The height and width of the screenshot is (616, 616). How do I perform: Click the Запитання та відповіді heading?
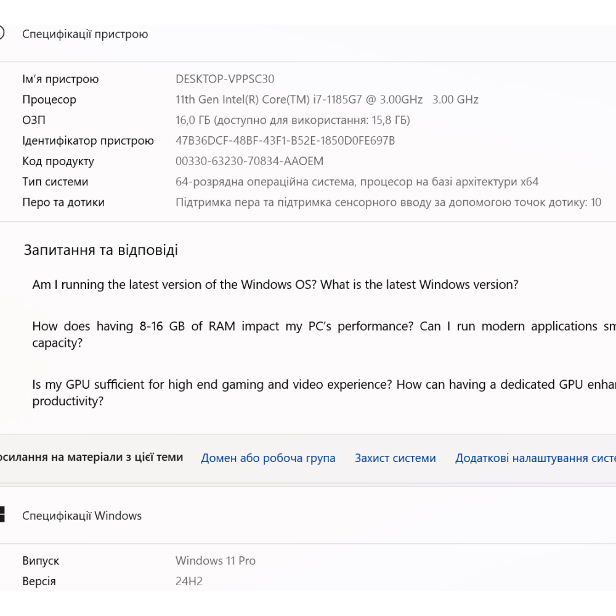pos(101,249)
